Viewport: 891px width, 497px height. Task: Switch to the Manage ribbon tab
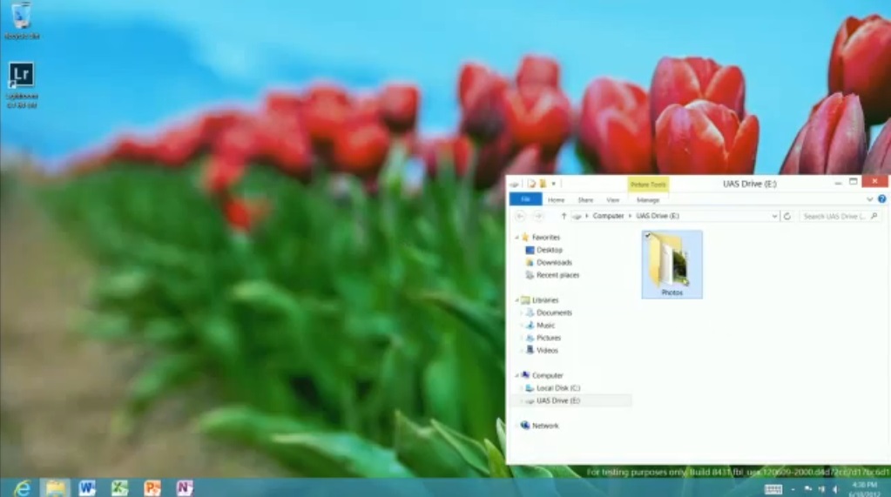tap(648, 200)
